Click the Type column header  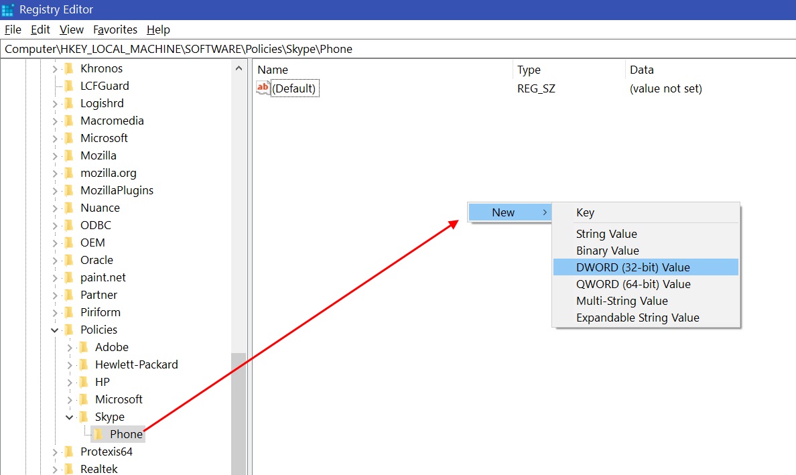tap(529, 70)
